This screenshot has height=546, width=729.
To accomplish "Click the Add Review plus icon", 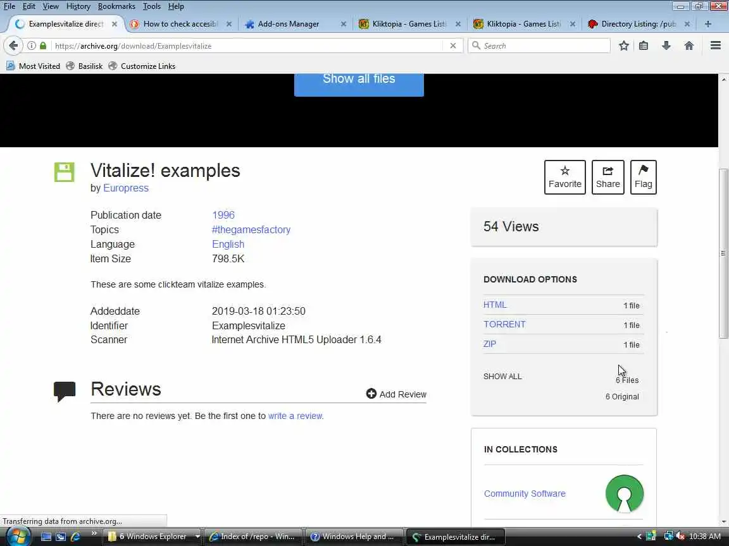I will [x=371, y=394].
